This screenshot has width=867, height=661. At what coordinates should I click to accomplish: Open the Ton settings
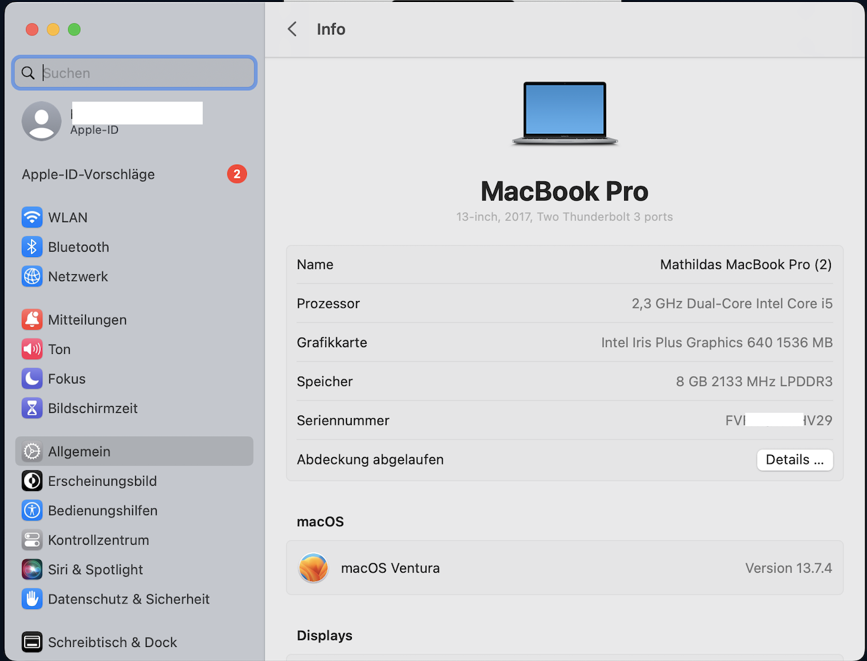click(x=134, y=349)
